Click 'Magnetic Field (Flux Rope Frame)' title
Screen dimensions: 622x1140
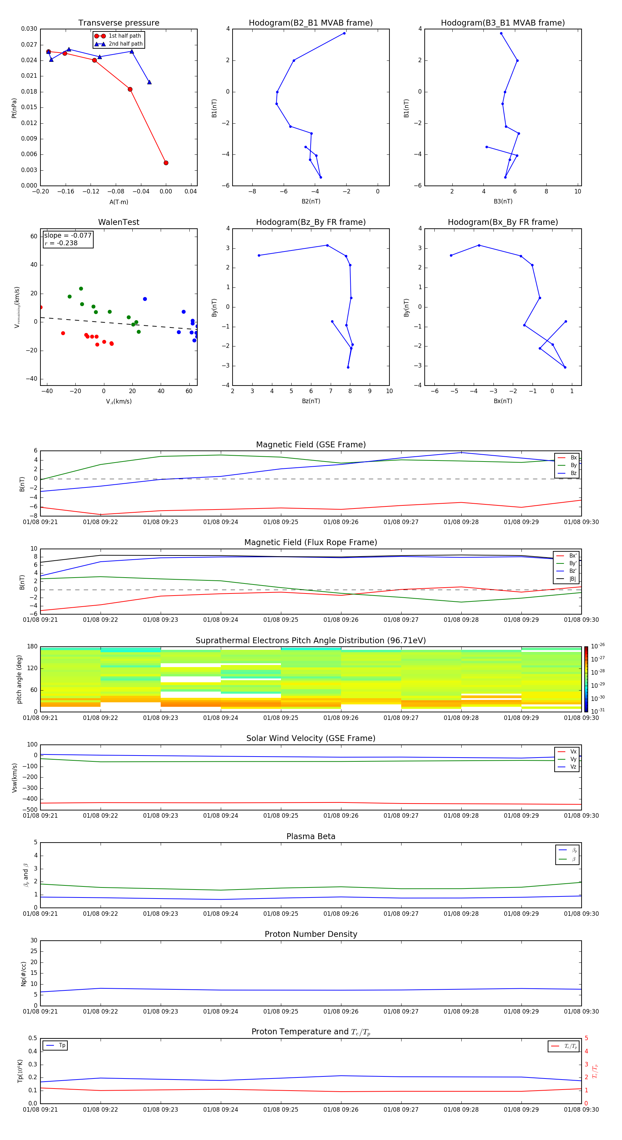click(311, 543)
